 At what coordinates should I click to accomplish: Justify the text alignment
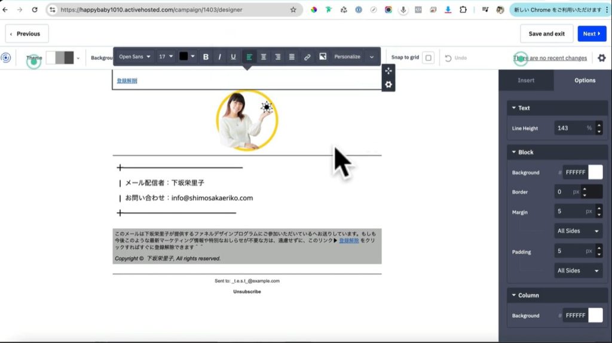click(292, 57)
